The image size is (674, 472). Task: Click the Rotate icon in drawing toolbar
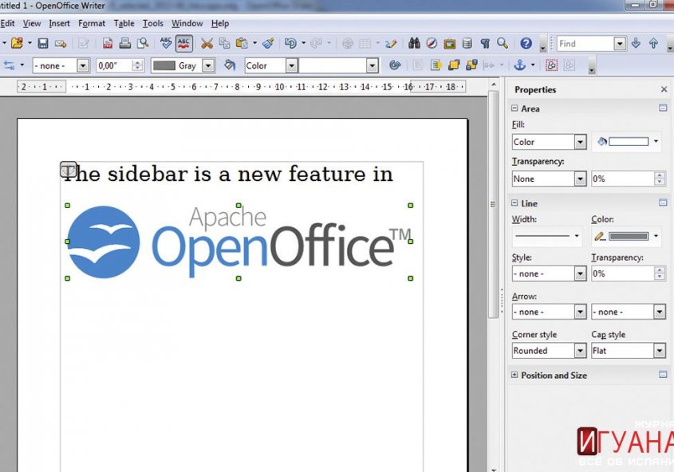(x=395, y=65)
